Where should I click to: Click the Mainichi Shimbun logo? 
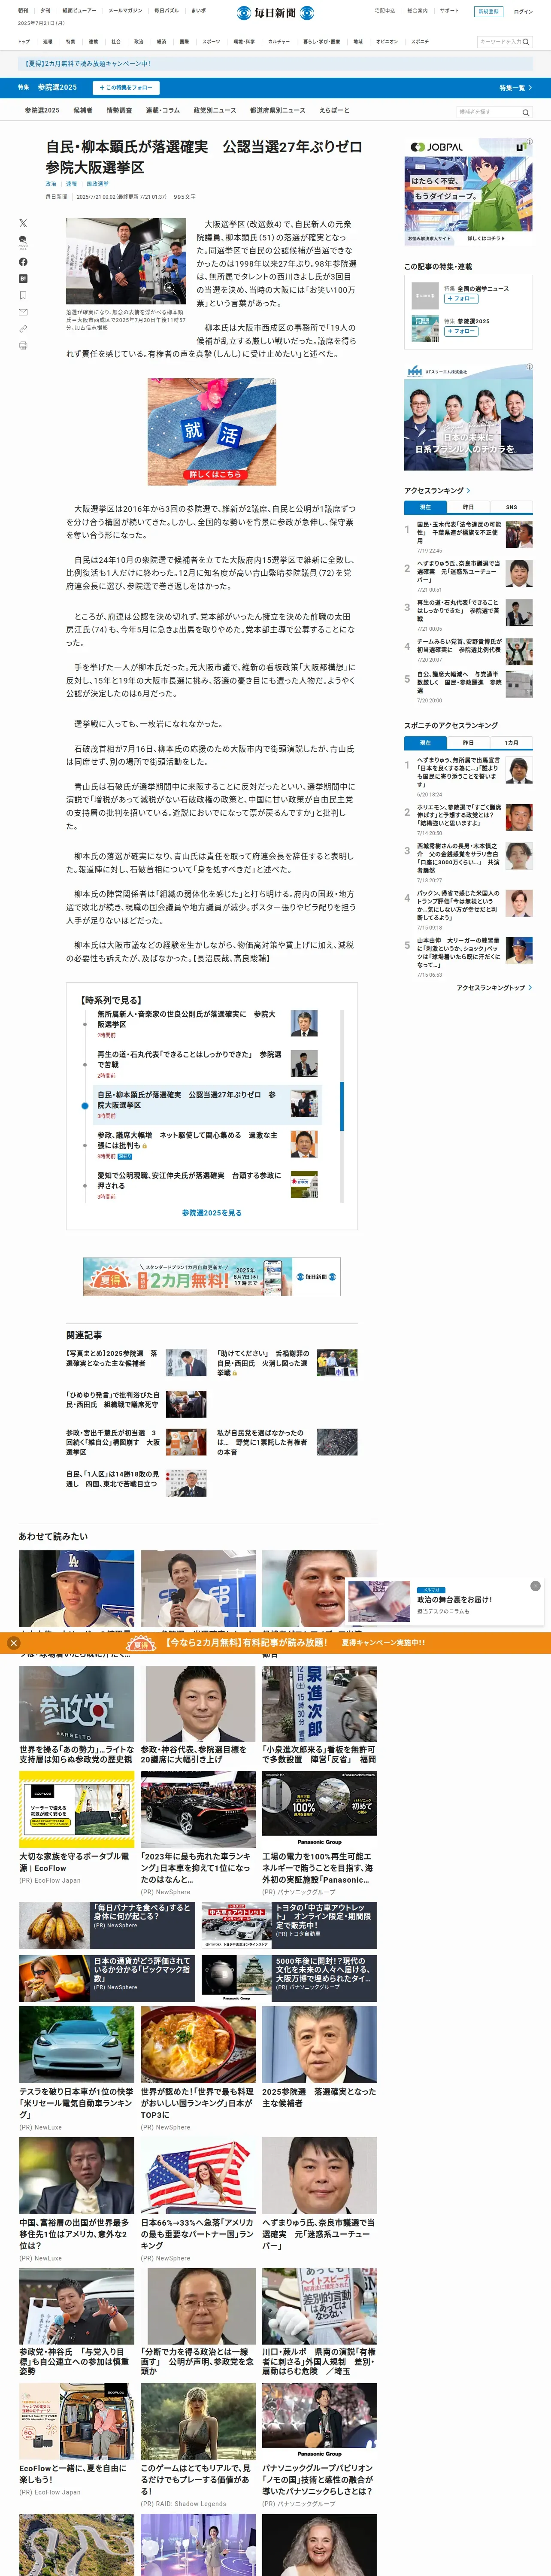[x=275, y=13]
